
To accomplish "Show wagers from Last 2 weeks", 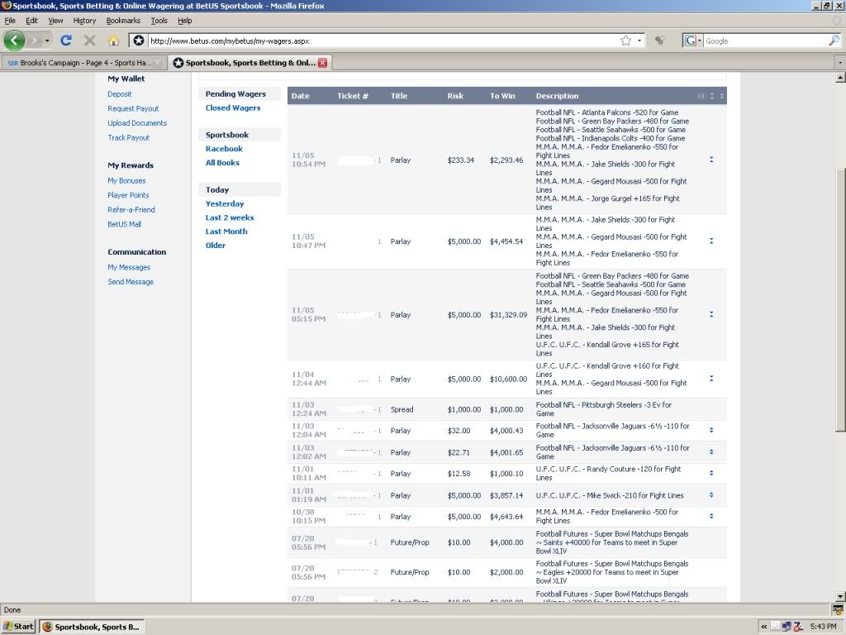I will tap(230, 217).
